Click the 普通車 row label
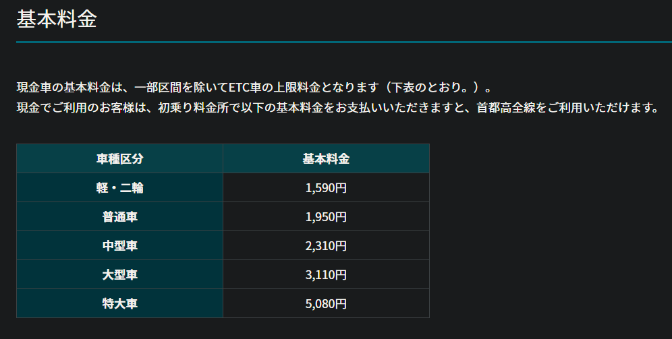Viewport: 672px width, 339px height. 119,216
